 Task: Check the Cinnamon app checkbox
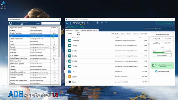tap(66, 40)
